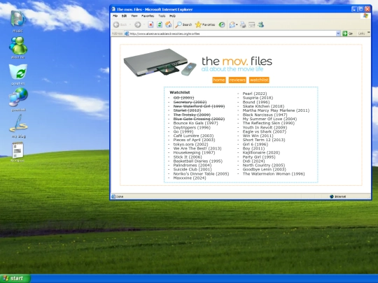Click 'Suspiria (2018)' entry

pos(258,98)
